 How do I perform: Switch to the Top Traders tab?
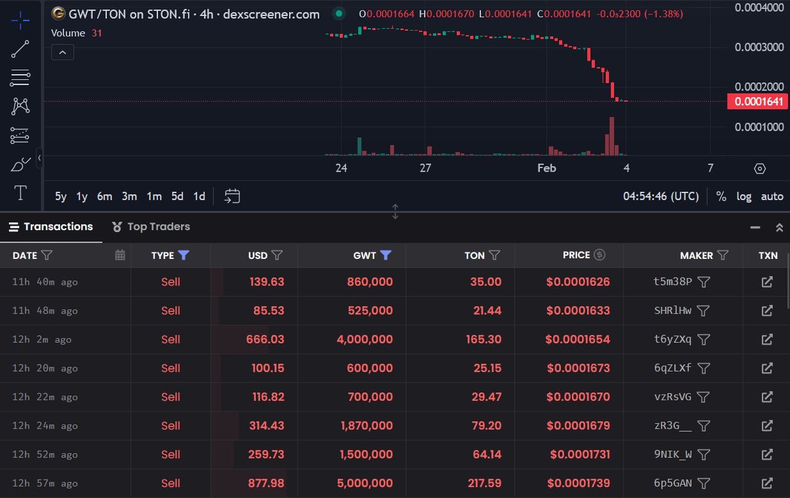(151, 227)
